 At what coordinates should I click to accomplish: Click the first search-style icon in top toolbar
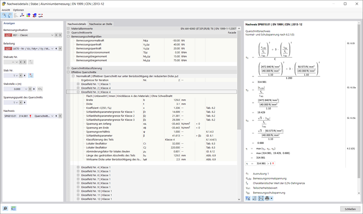pos(4,15)
